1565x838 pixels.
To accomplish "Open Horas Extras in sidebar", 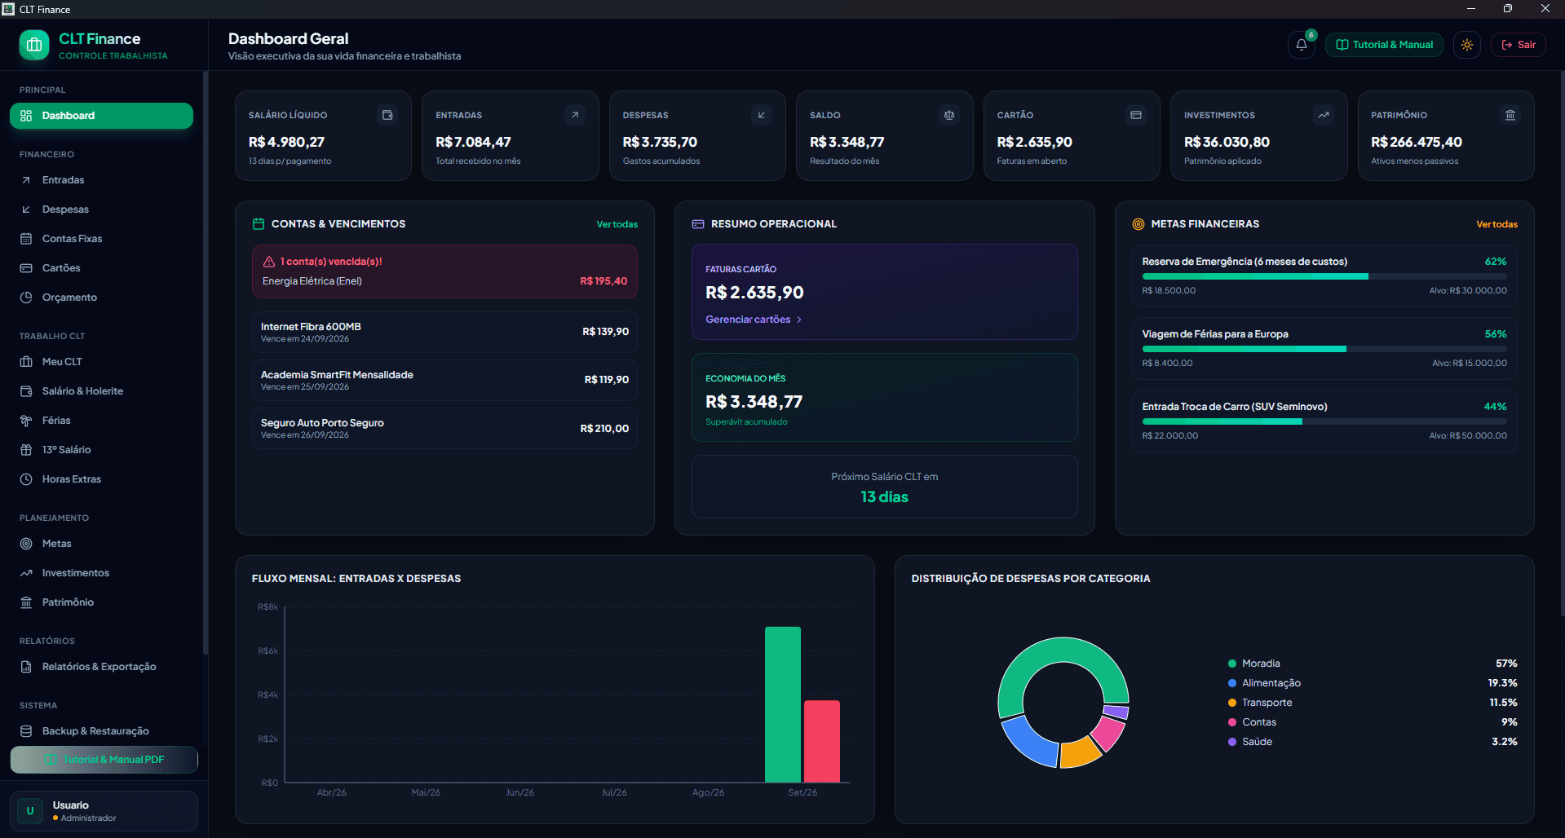I will tap(101, 479).
